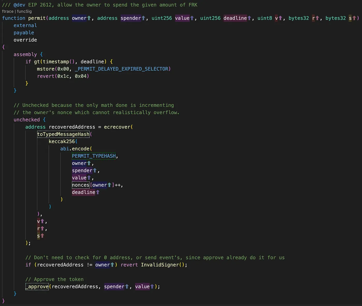Image resolution: width=362 pixels, height=306 pixels.
Task: Click "revert" in the 0x1c, 0x04 line
Action: (46, 76)
